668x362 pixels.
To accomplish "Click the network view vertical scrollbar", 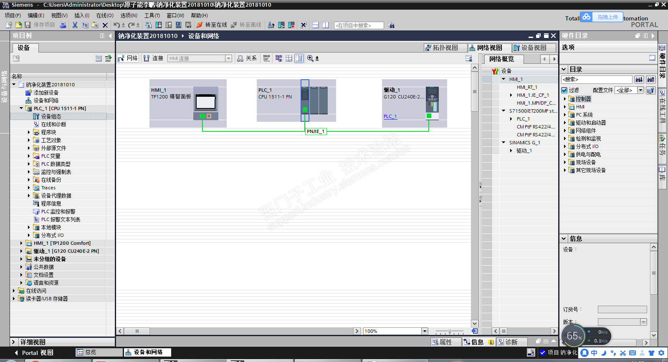I will tap(474, 195).
